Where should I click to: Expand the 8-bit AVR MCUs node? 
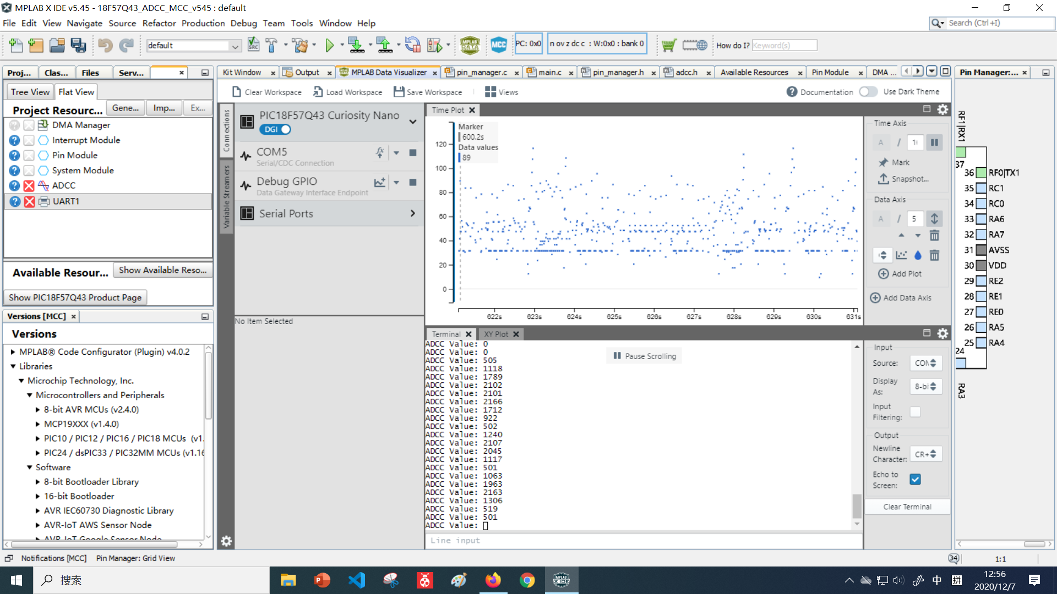pyautogui.click(x=37, y=410)
